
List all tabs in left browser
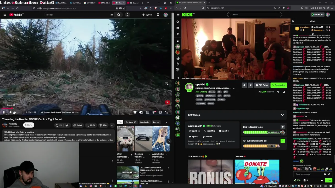coord(148,3)
